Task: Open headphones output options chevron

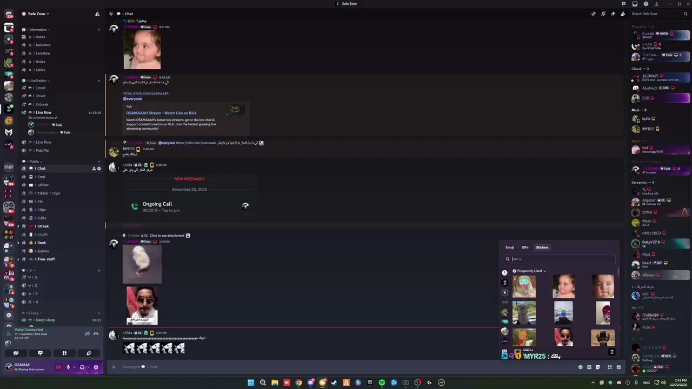Action: [88, 367]
